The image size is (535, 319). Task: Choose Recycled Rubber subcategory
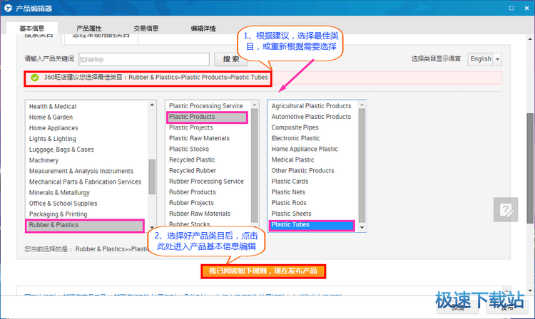(193, 171)
